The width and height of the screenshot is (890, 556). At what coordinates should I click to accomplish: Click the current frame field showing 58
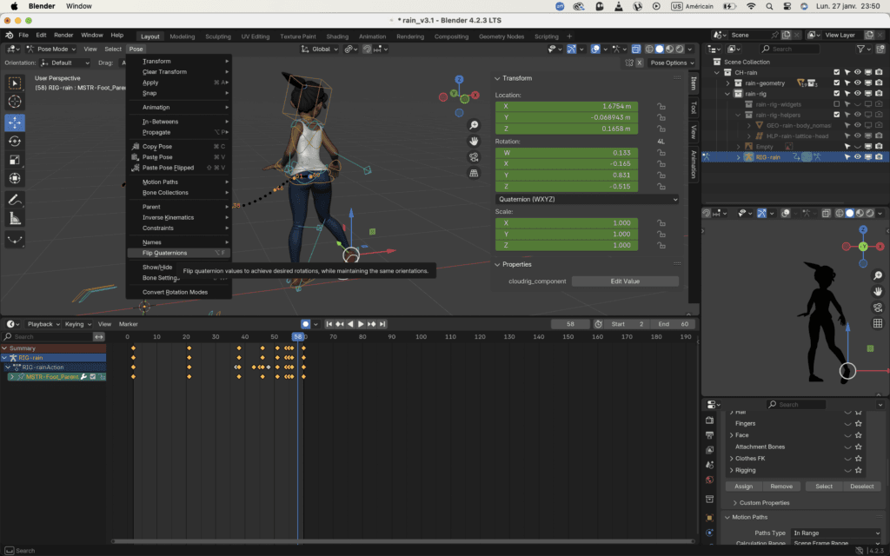[x=570, y=324]
